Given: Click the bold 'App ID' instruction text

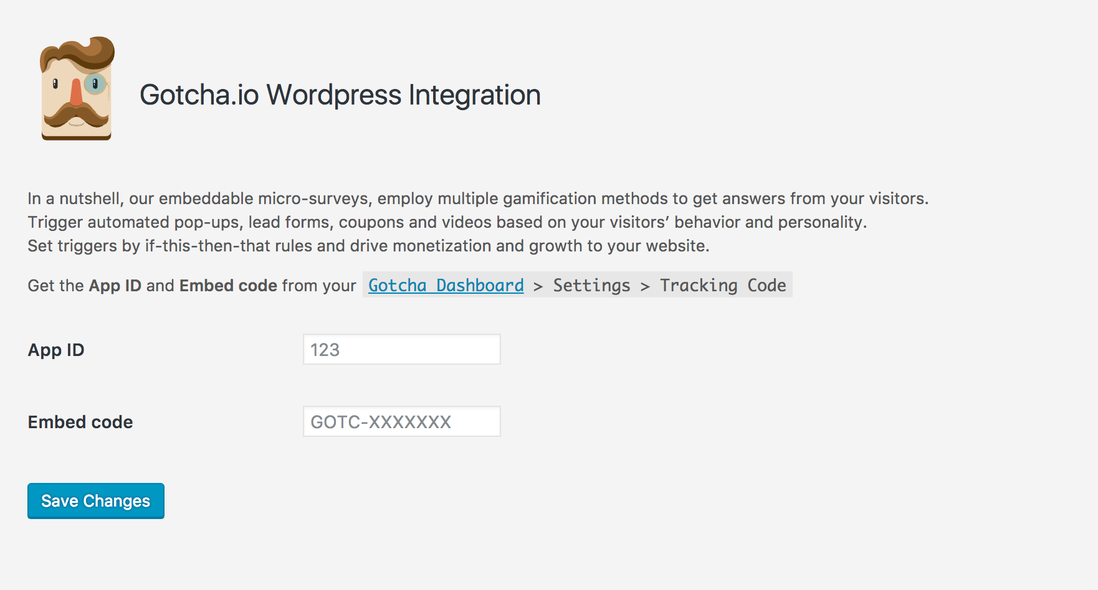Looking at the screenshot, I should point(115,286).
